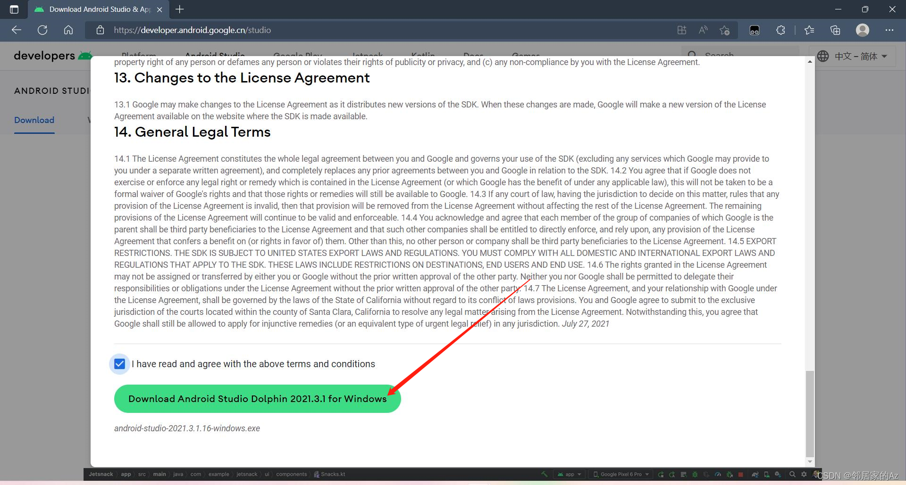The width and height of the screenshot is (906, 485).
Task: Open the browser profile avatar
Action: pyautogui.click(x=863, y=30)
